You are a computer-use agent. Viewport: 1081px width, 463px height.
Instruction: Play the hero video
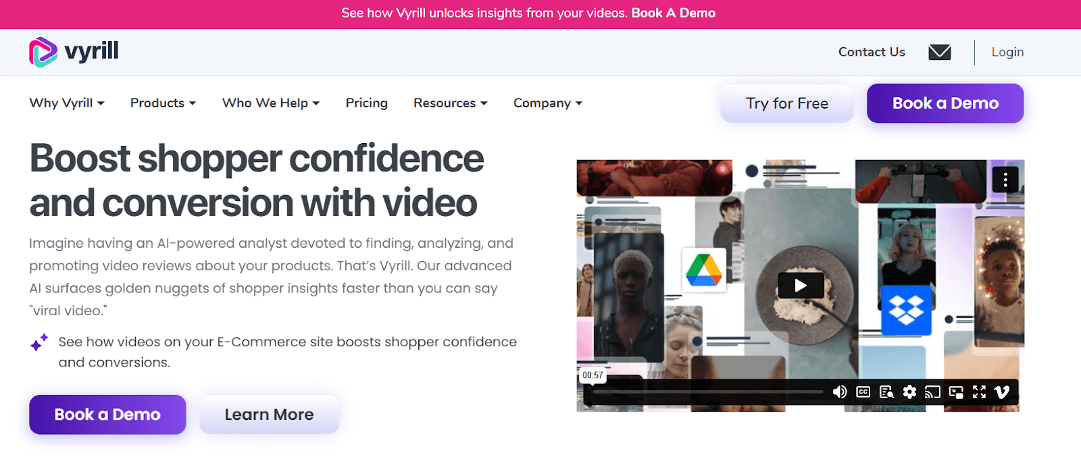(801, 285)
